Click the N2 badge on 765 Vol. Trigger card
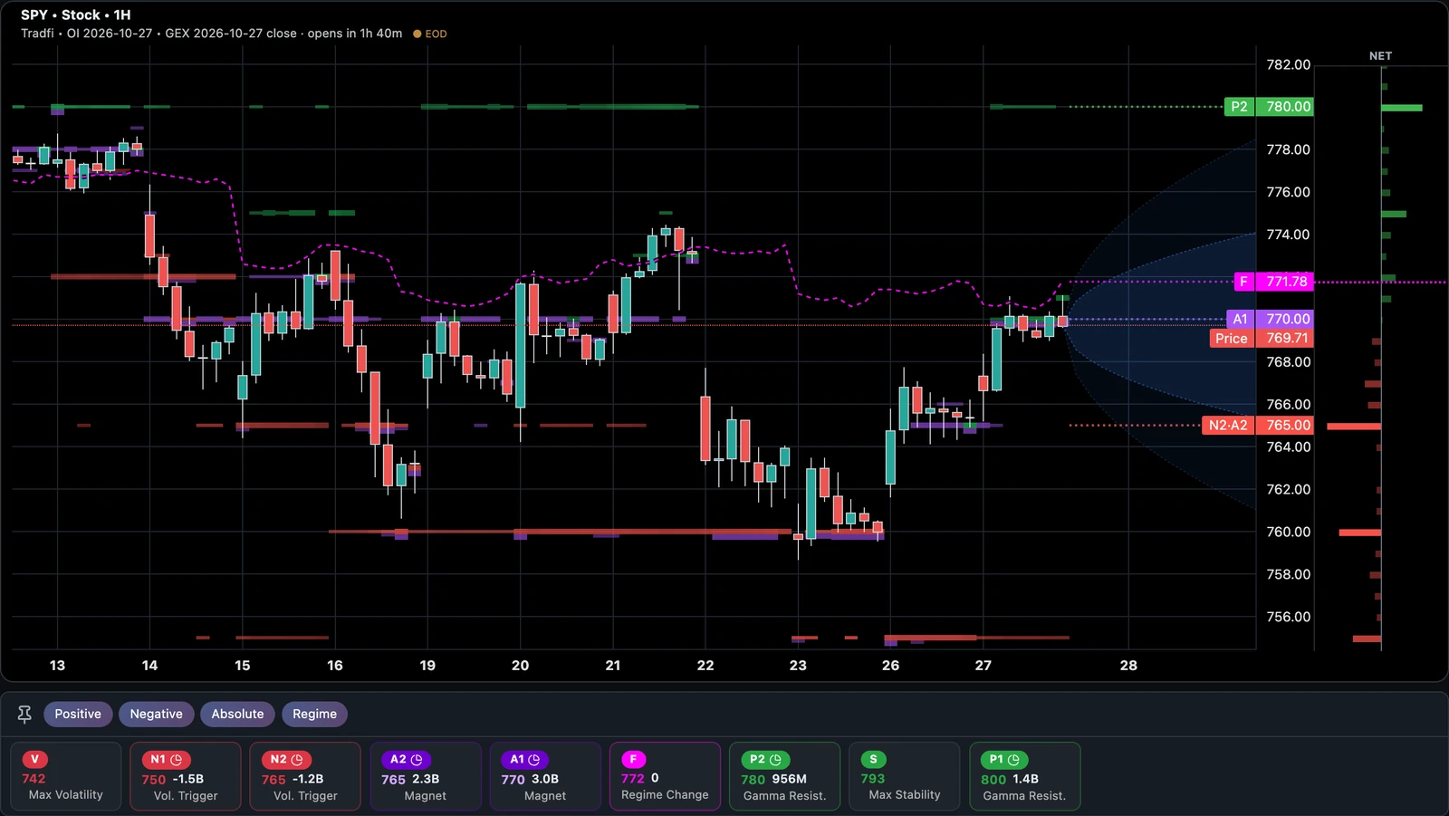 286,760
